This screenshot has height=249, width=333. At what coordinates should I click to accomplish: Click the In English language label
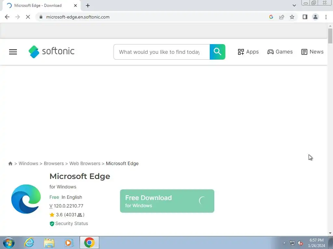point(72,197)
